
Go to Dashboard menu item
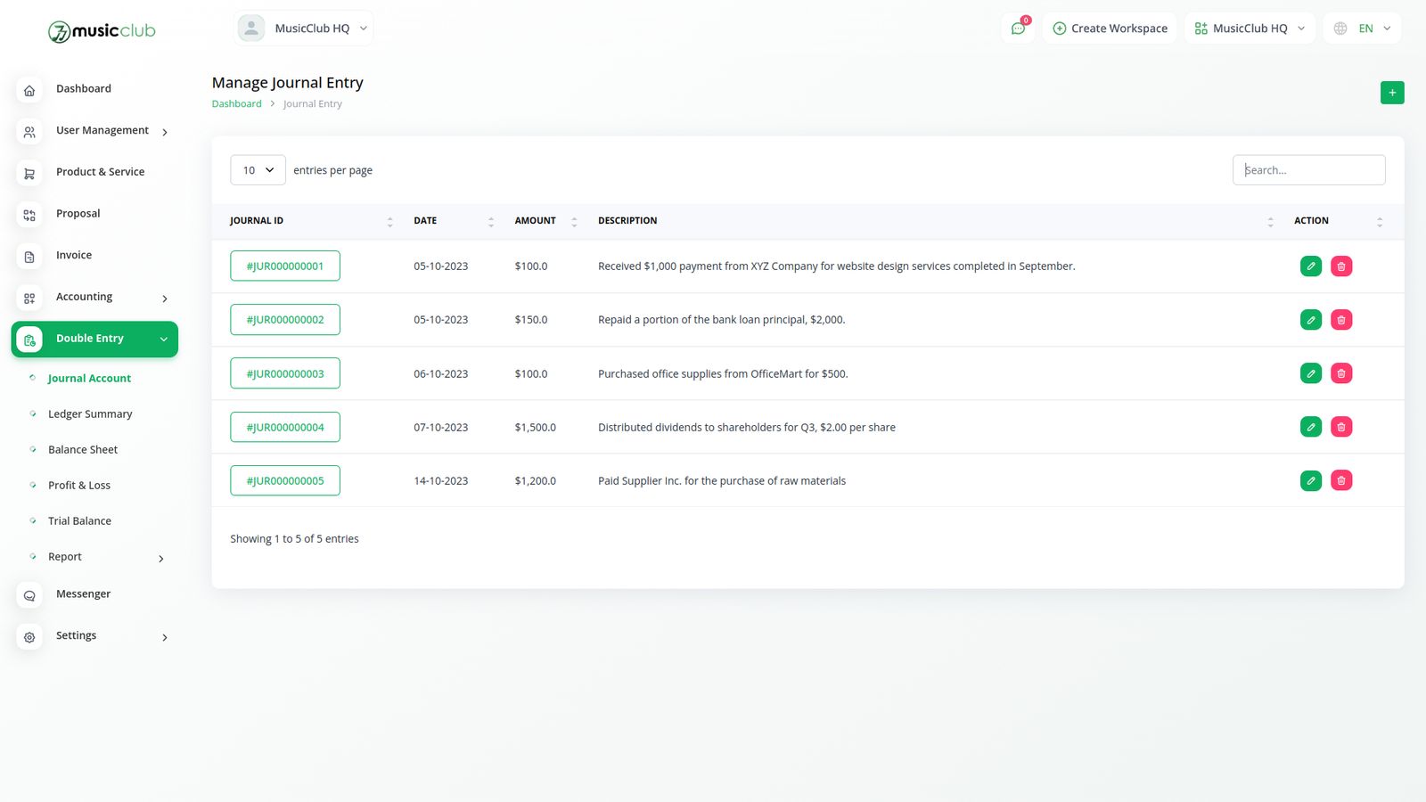click(x=84, y=88)
